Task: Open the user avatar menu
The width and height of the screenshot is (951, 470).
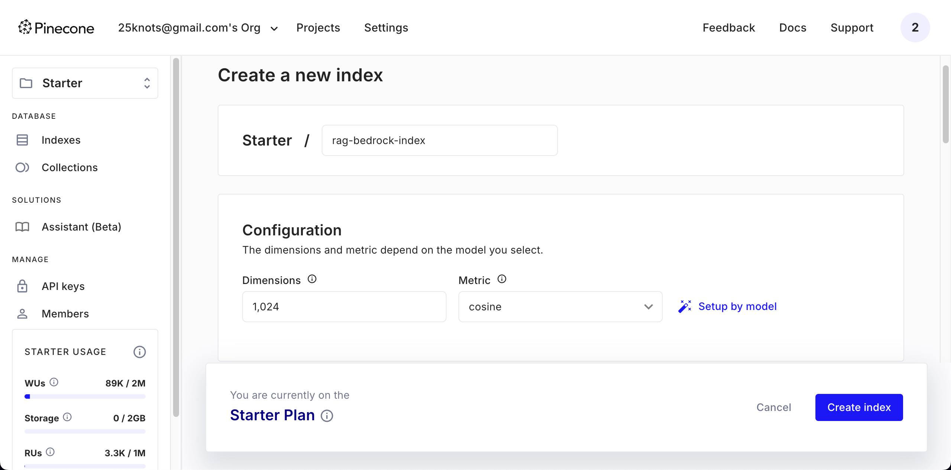Action: pyautogui.click(x=915, y=27)
